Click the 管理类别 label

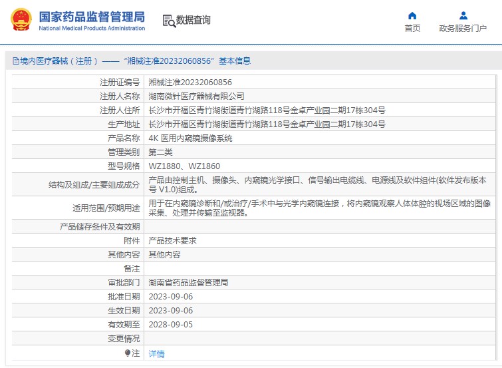(x=124, y=152)
